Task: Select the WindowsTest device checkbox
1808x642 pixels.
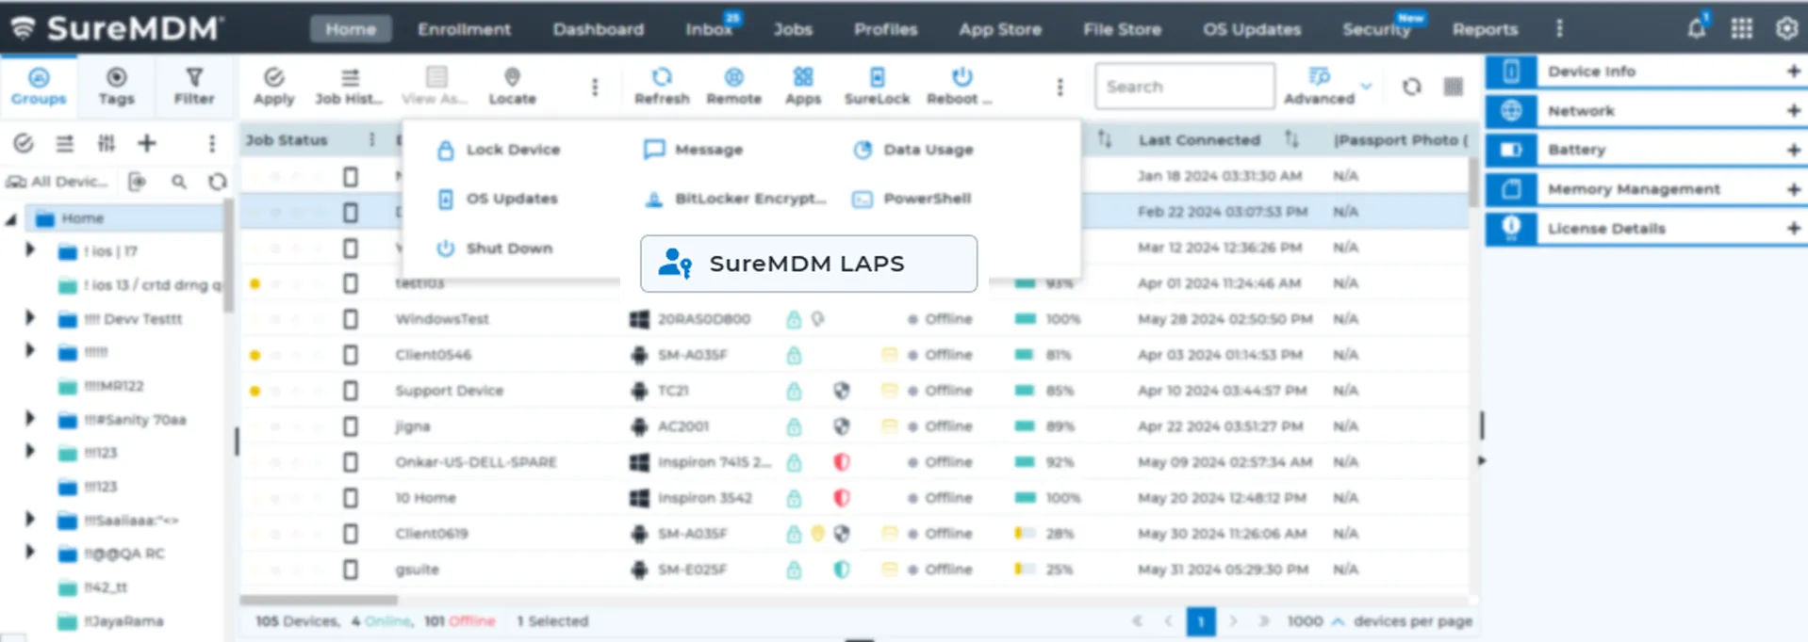Action: click(351, 319)
